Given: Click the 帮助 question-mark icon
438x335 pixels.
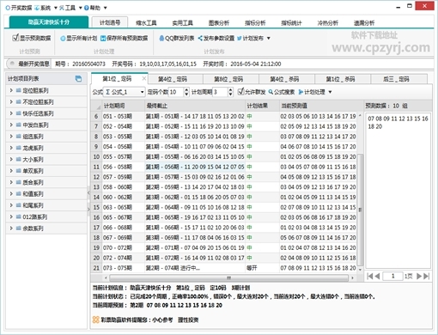Looking at the screenshot, I should pyautogui.click(x=87, y=8).
